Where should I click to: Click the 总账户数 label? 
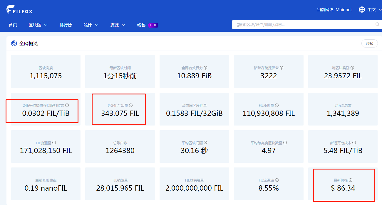click(x=120, y=143)
